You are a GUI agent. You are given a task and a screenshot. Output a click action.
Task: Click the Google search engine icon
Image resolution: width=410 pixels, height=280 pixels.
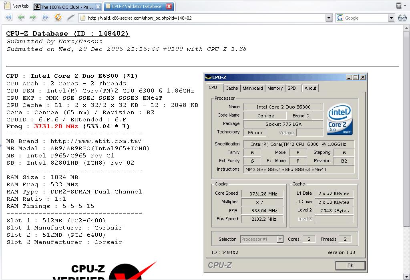[x=340, y=18]
